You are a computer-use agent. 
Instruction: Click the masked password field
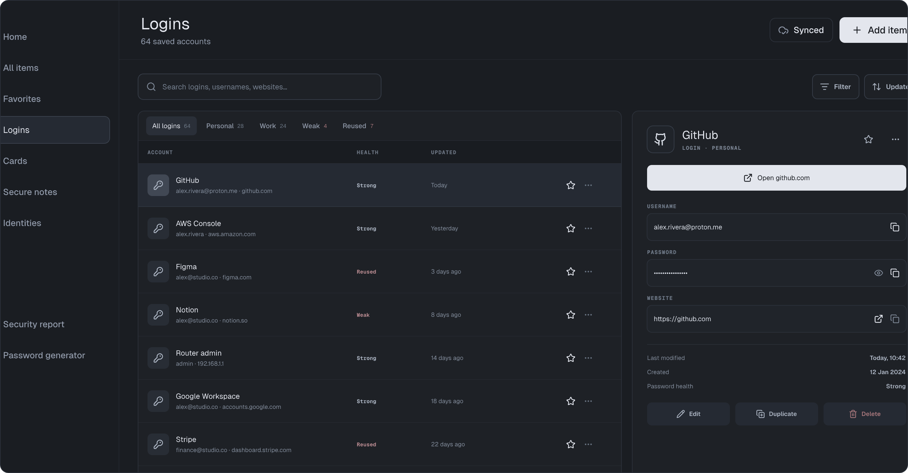pyautogui.click(x=776, y=273)
